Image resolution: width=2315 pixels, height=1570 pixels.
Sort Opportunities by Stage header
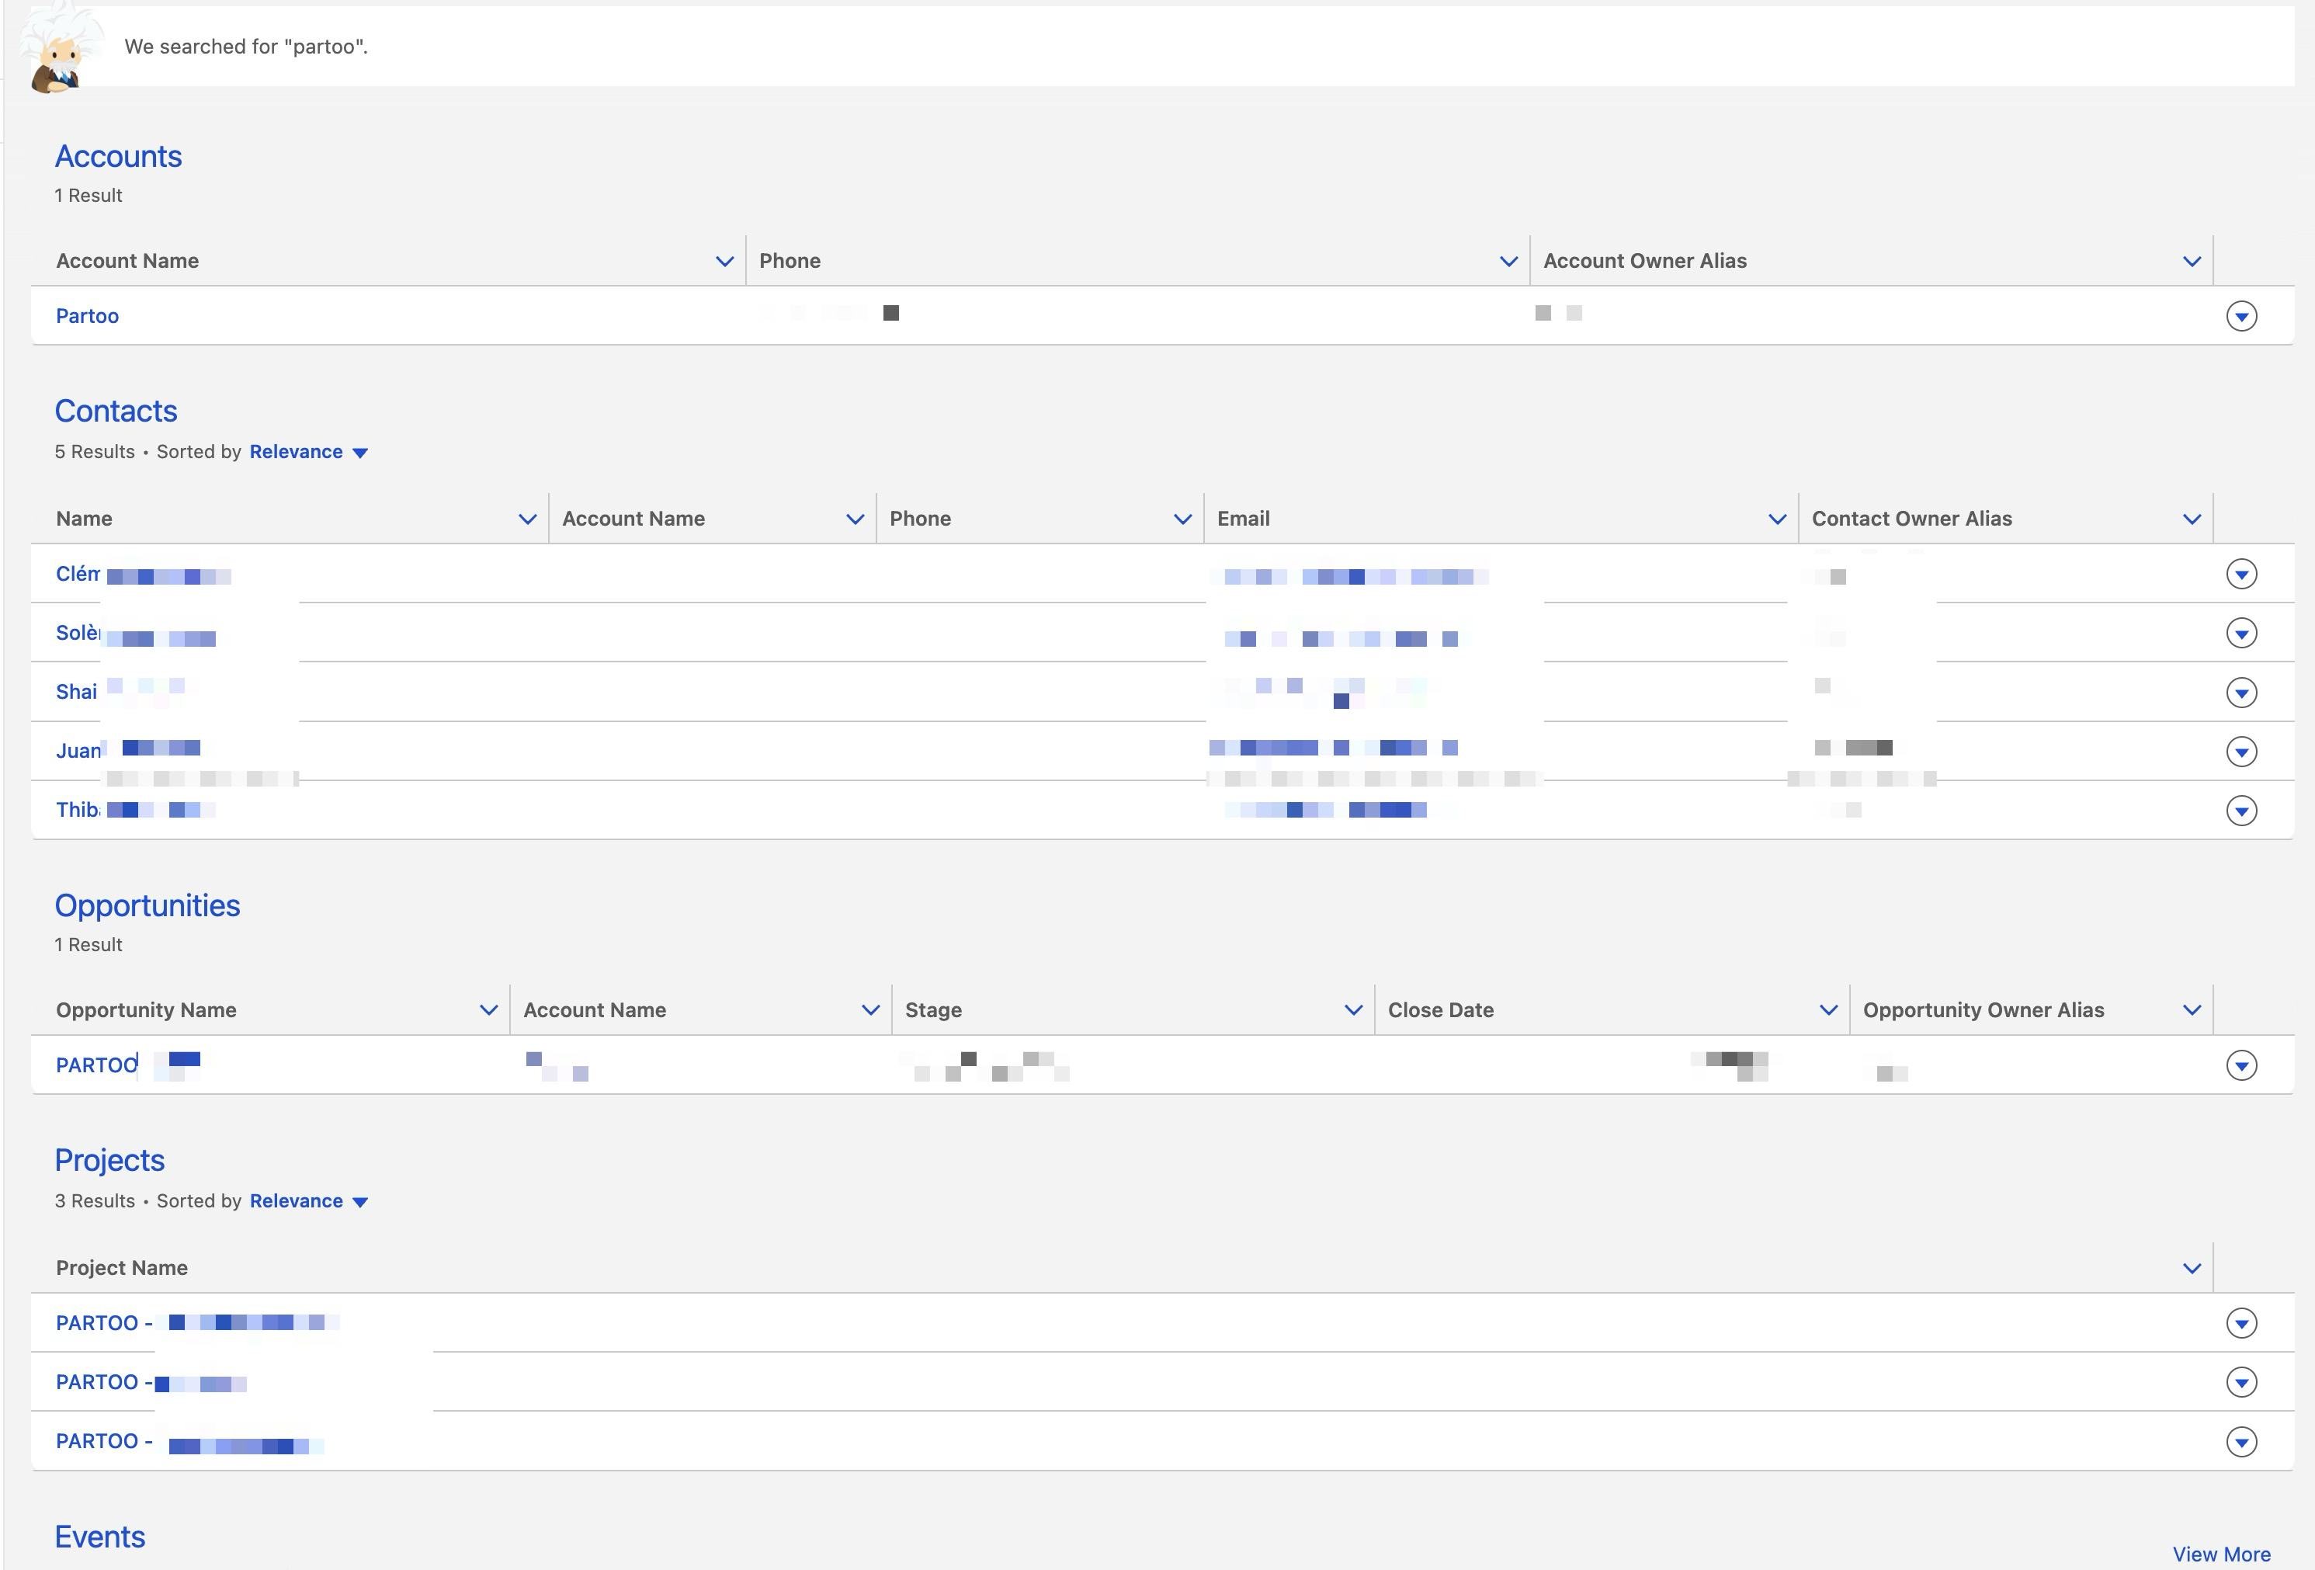pos(933,1010)
